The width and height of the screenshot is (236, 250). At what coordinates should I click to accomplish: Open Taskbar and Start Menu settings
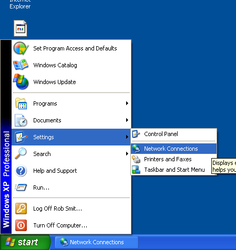(x=174, y=170)
